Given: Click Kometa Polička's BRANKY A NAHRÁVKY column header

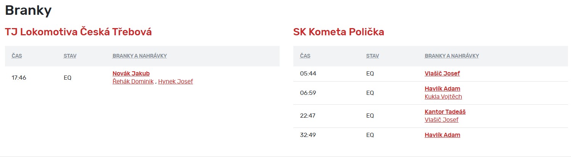Looking at the screenshot, I should click(x=452, y=56).
